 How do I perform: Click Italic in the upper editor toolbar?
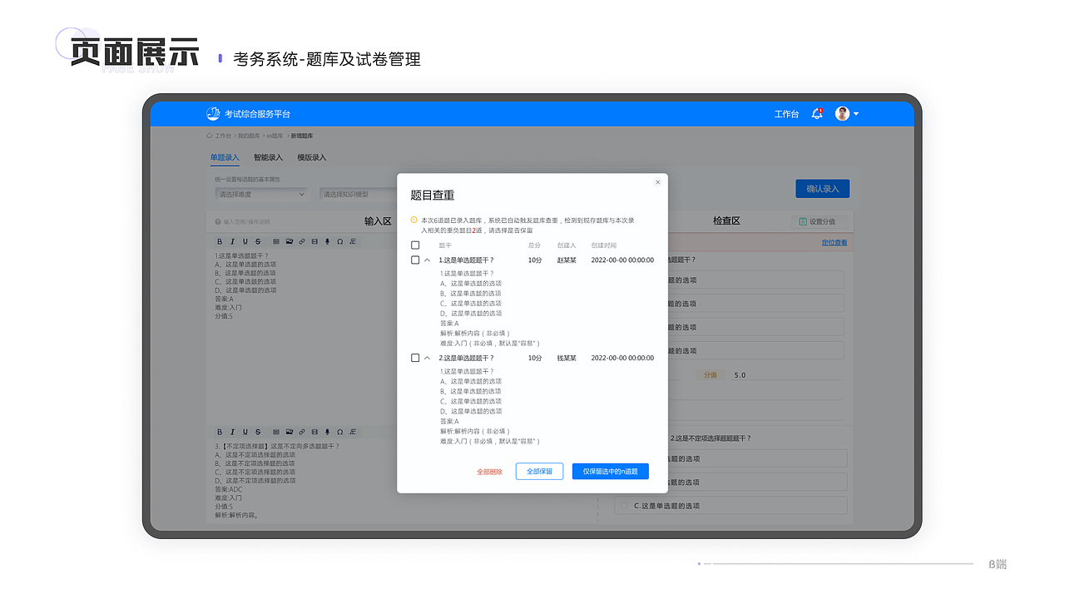pos(232,241)
